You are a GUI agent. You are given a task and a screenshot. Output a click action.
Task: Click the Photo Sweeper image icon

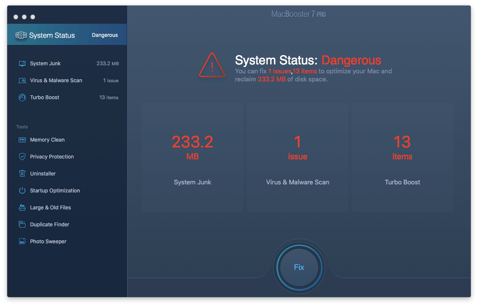click(x=22, y=242)
